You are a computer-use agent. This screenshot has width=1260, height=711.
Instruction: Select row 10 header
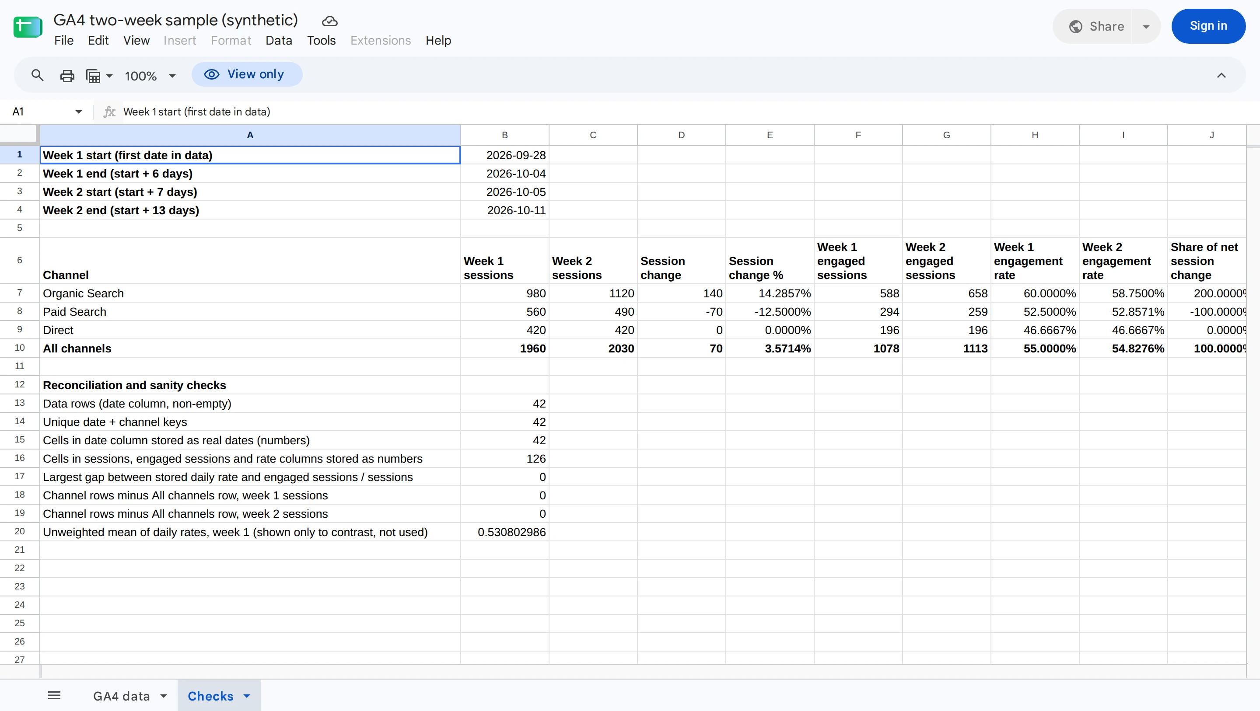20,348
